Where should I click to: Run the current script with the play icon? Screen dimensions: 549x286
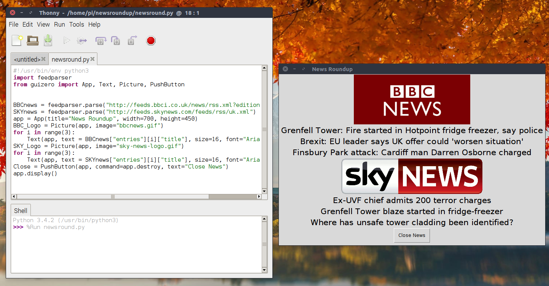coord(67,40)
